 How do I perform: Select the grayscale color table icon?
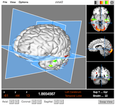coord(96,3)
